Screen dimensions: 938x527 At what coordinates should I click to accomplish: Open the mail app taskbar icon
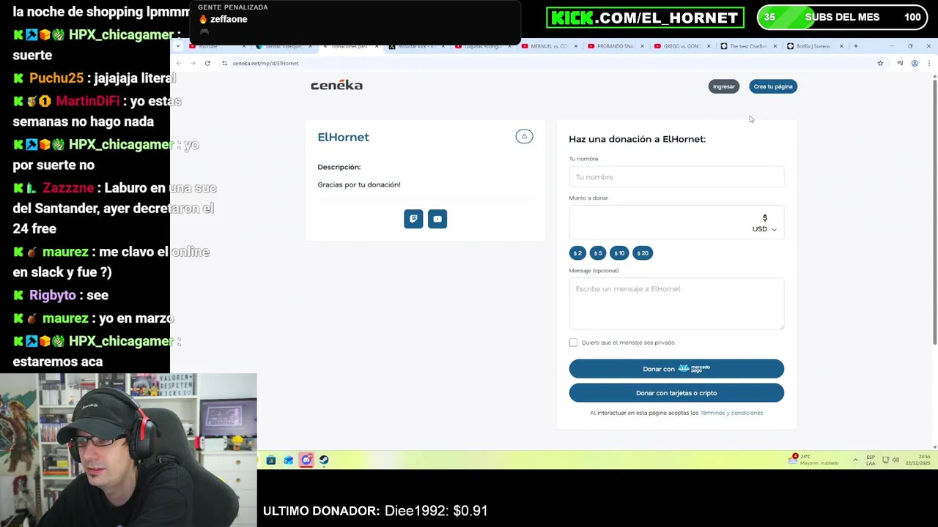(289, 460)
